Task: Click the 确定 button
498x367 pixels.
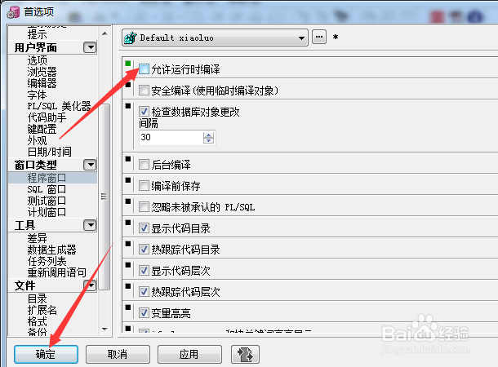Action: coord(46,354)
